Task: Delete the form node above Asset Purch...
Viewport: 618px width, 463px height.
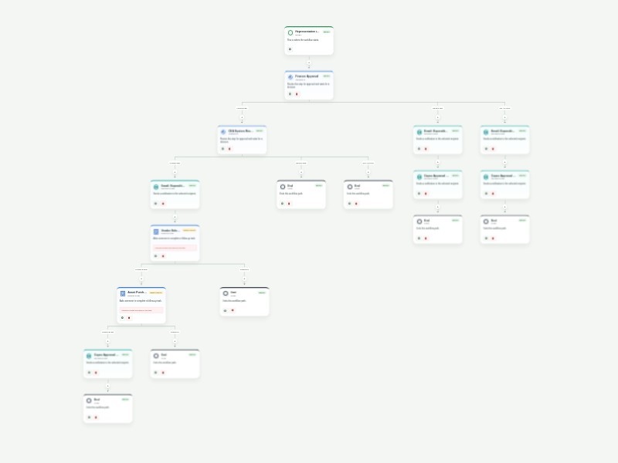Action: (163, 256)
